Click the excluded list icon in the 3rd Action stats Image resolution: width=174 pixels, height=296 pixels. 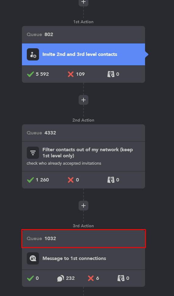[121, 278]
